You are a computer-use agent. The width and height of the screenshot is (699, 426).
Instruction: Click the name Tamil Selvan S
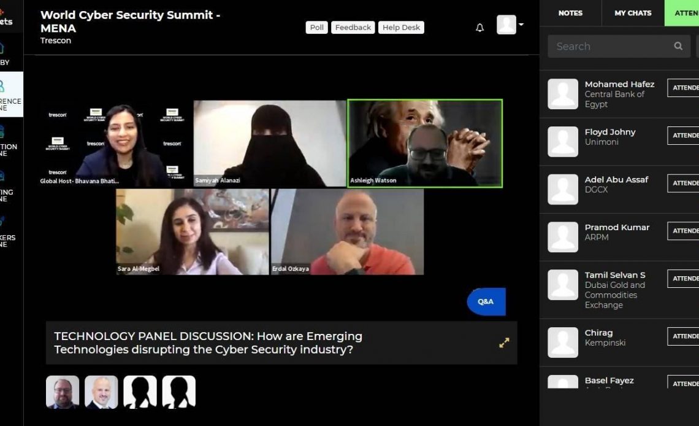pos(615,275)
